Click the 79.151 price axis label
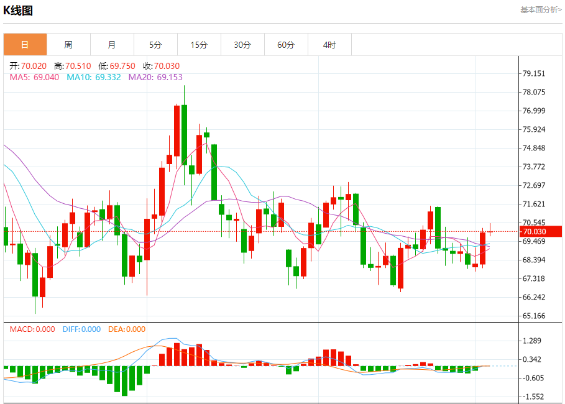 pos(534,73)
